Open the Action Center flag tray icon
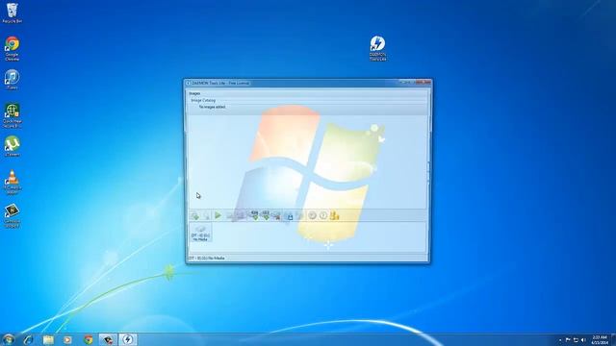 [x=568, y=340]
